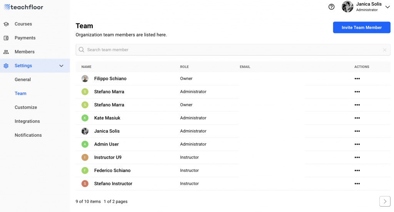Expand the Janica Solis account dropdown
Screen dimensions: 394x212
387,7
